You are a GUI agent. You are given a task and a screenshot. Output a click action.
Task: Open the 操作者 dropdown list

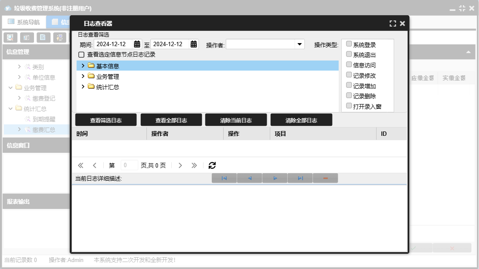(x=299, y=44)
